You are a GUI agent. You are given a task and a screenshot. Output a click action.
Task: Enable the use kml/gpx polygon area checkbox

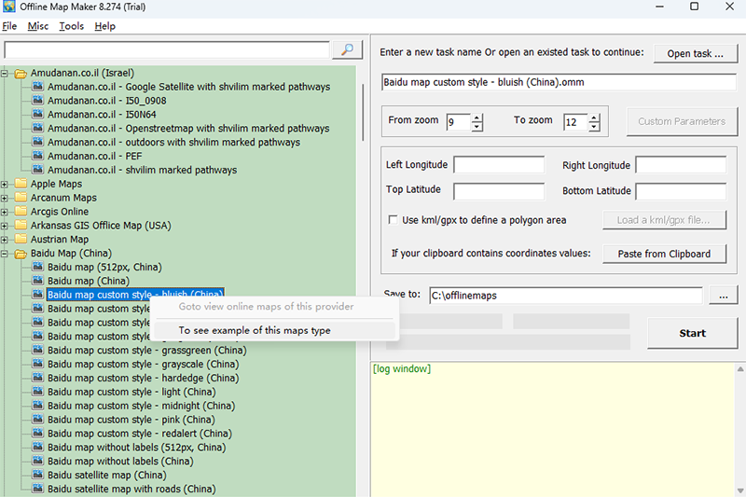pos(393,220)
